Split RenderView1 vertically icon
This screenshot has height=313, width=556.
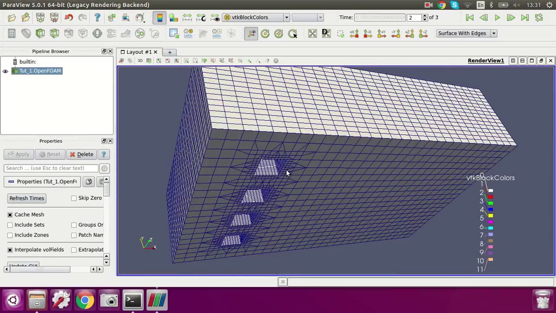point(523,61)
